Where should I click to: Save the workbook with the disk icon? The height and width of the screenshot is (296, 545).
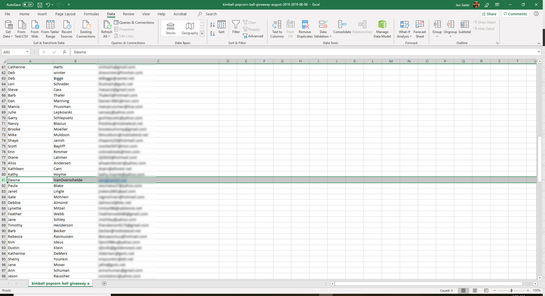40,5
